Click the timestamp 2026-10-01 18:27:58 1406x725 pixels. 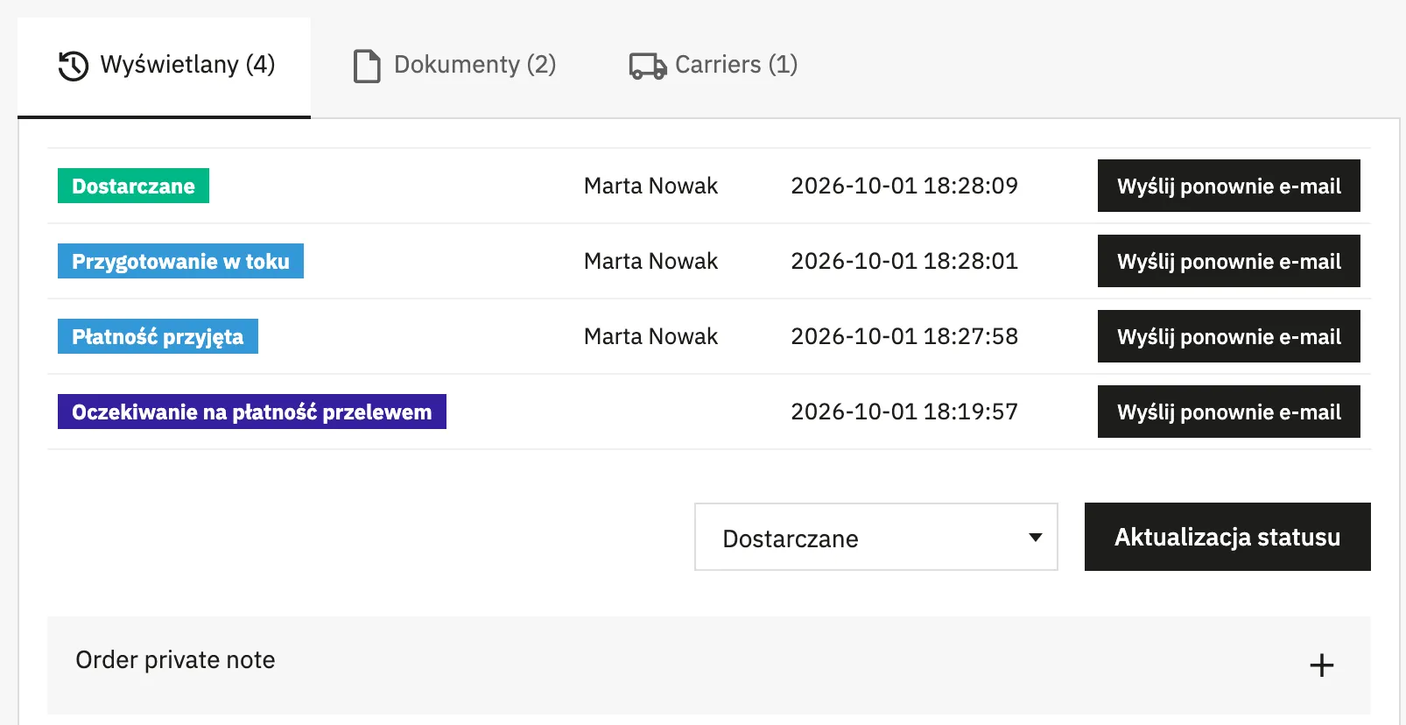click(x=904, y=336)
